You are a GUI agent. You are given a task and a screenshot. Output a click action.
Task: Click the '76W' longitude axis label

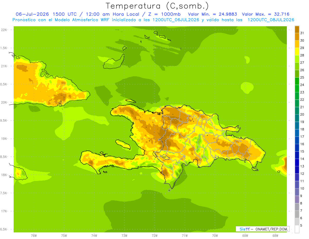click(x=34, y=236)
